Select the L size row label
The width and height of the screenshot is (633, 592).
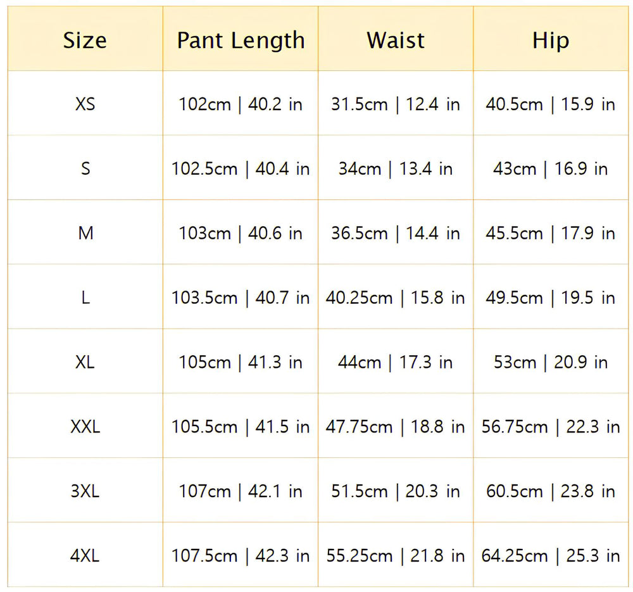pyautogui.click(x=85, y=298)
